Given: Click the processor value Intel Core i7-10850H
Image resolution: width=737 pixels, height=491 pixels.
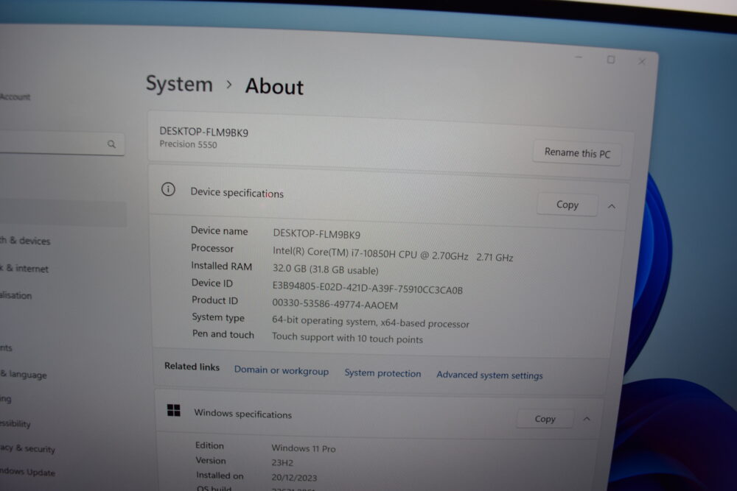Looking at the screenshot, I should point(393,254).
